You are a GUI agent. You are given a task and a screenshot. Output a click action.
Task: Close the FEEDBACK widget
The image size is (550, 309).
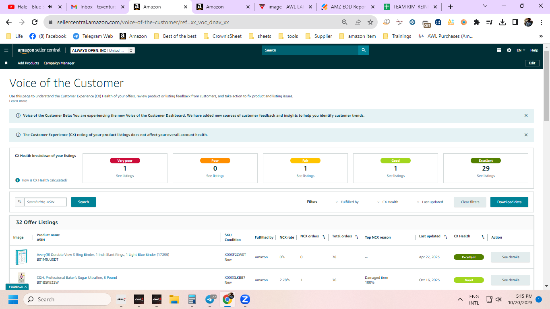click(25, 287)
